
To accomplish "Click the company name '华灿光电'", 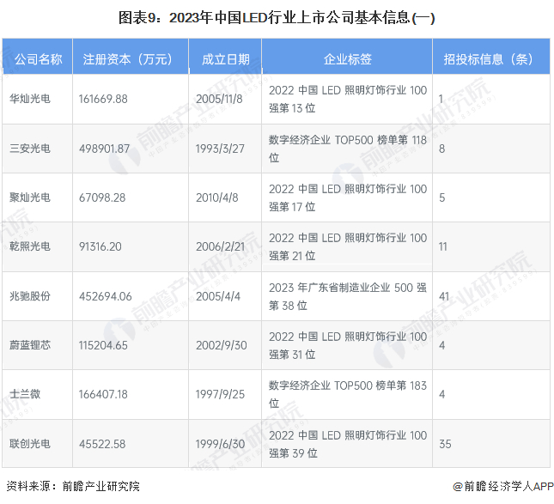I will tap(30, 99).
